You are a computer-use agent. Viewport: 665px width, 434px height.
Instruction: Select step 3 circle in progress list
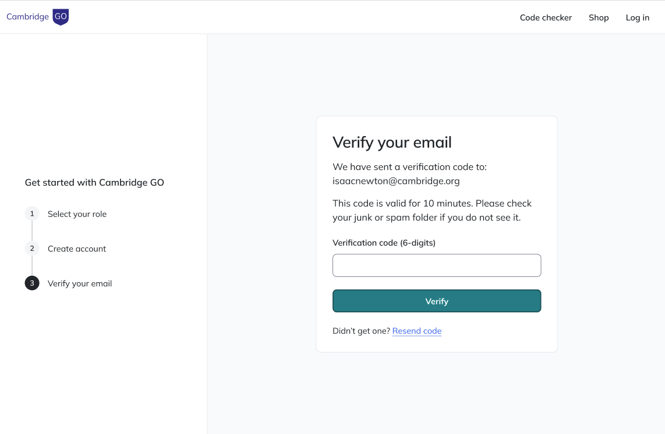(32, 283)
